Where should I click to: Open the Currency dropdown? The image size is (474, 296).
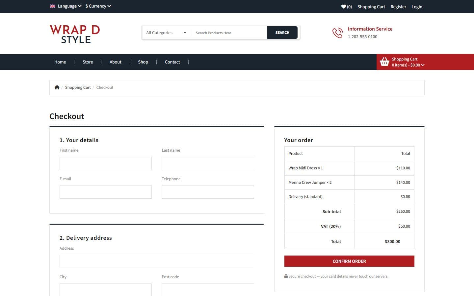point(98,6)
